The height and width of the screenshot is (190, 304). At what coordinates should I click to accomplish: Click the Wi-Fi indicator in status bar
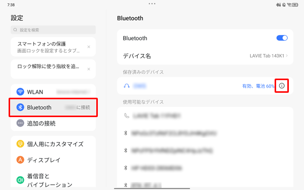289,5
